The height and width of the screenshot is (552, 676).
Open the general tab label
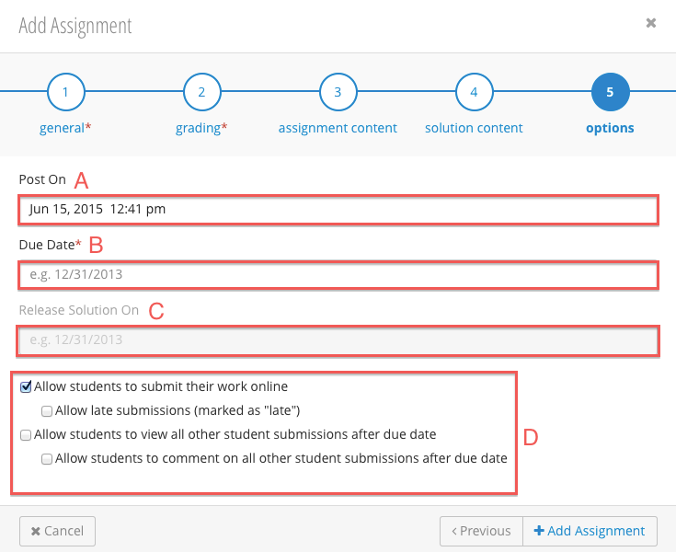pos(65,128)
